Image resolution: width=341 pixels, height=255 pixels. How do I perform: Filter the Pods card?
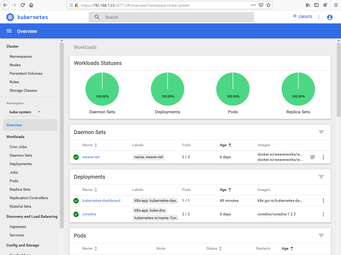click(x=321, y=236)
